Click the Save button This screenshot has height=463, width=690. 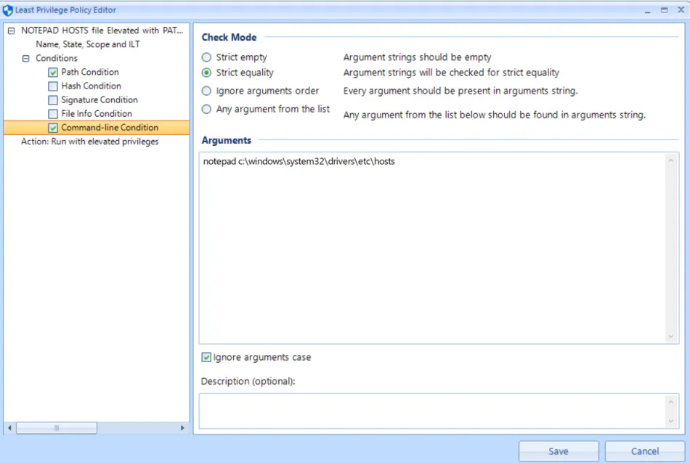[x=559, y=451]
